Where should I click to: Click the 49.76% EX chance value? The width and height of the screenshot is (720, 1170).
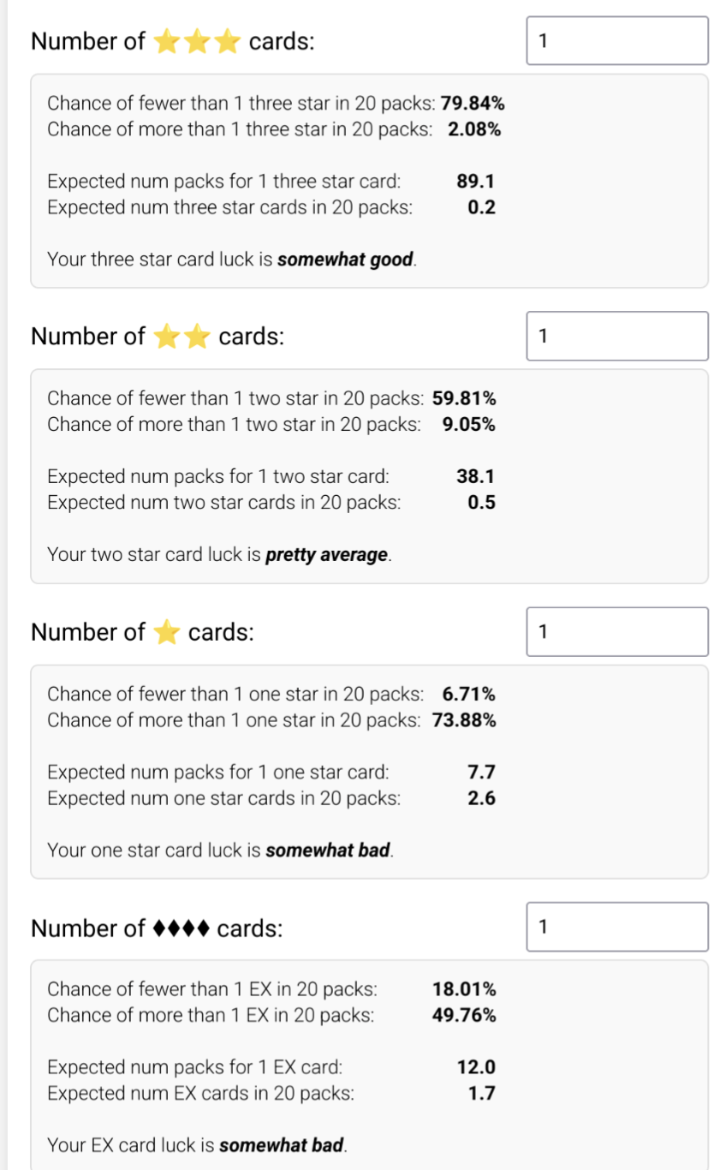coord(464,1016)
